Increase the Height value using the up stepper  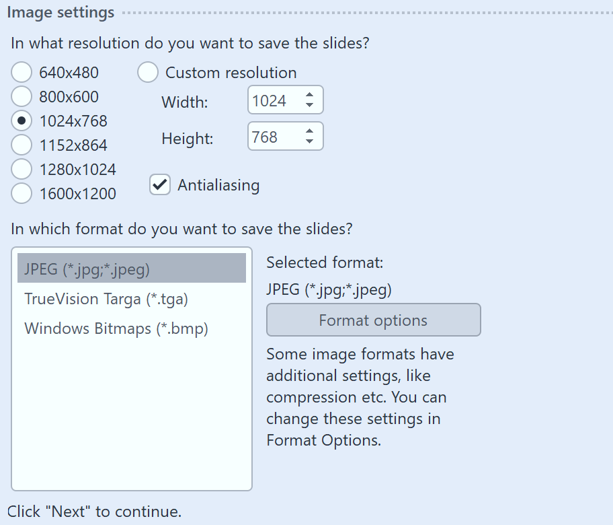click(x=310, y=130)
